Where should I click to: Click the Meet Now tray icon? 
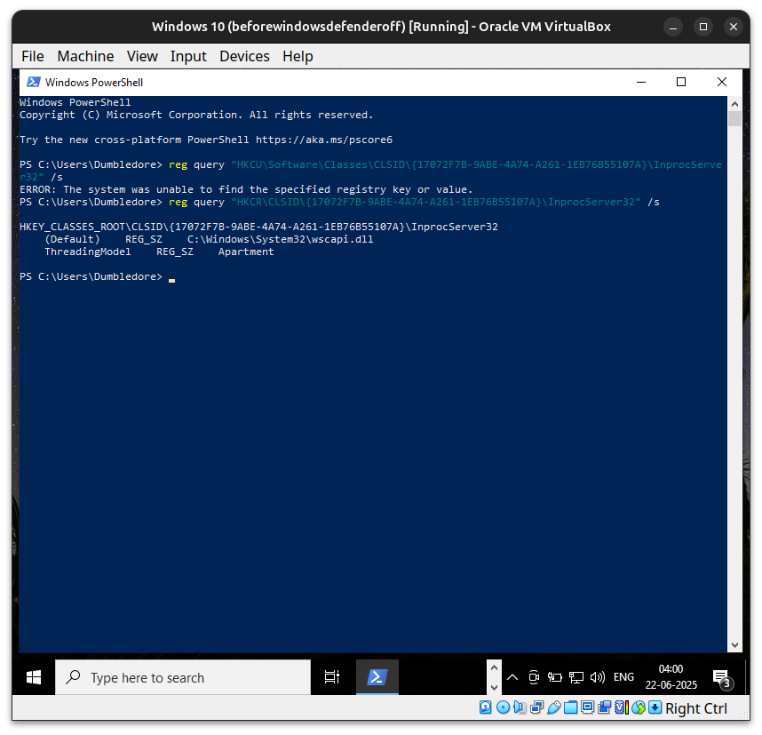pyautogui.click(x=534, y=677)
